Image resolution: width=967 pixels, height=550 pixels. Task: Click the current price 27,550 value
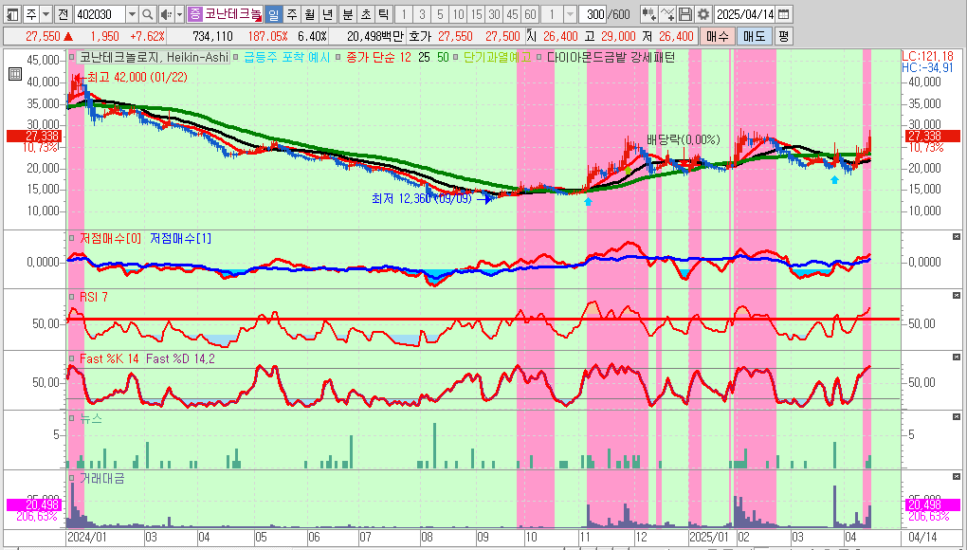click(43, 36)
